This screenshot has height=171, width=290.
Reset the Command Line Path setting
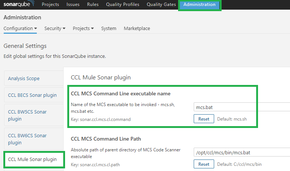(x=204, y=164)
